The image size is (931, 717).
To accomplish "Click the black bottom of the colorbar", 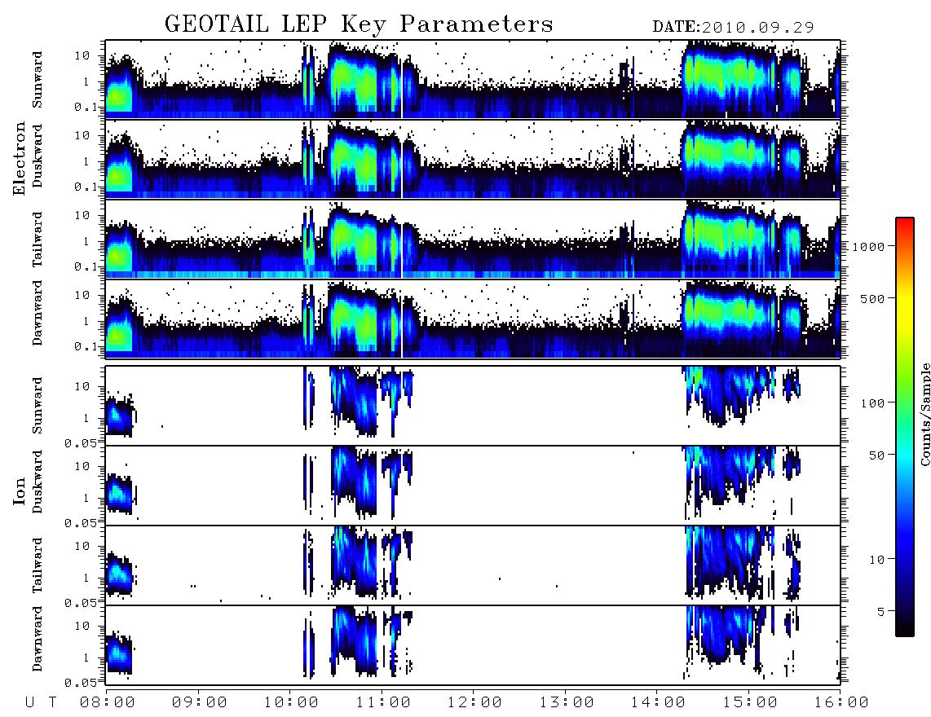I will 905,631.
